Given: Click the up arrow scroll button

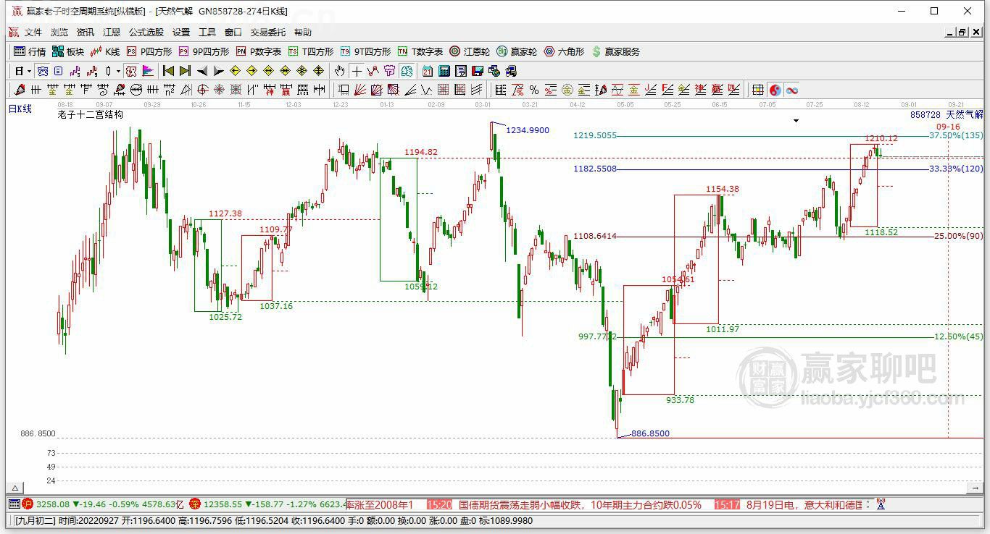Looking at the screenshot, I should coord(14,488).
